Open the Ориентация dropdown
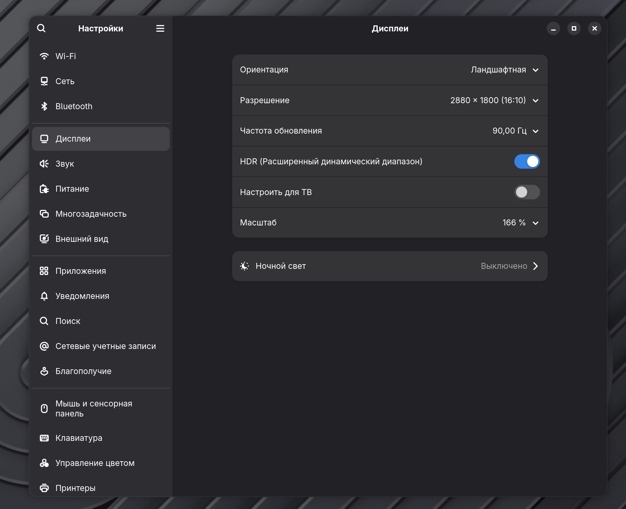 pyautogui.click(x=505, y=70)
